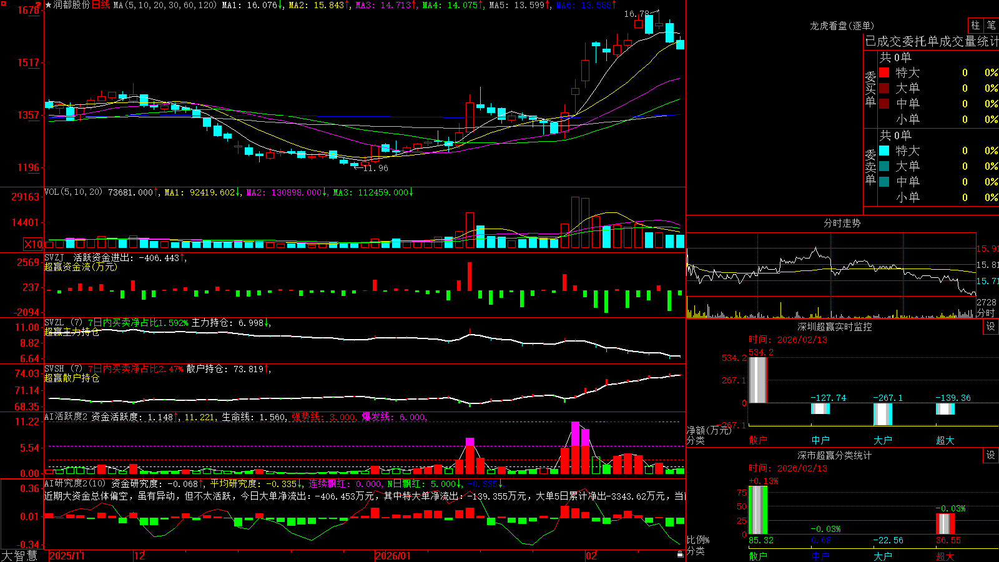The height and width of the screenshot is (562, 999).
Task: Click the MA2: 15.843 value
Action: (319, 5)
